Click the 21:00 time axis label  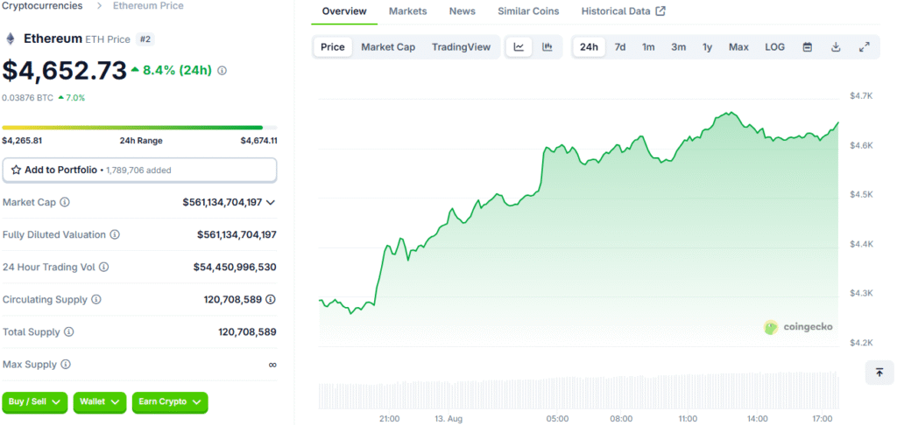point(390,419)
